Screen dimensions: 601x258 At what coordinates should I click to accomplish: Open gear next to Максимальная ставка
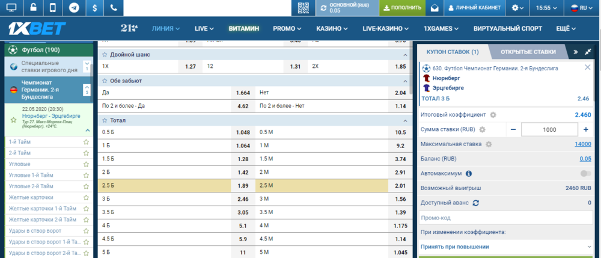488,144
